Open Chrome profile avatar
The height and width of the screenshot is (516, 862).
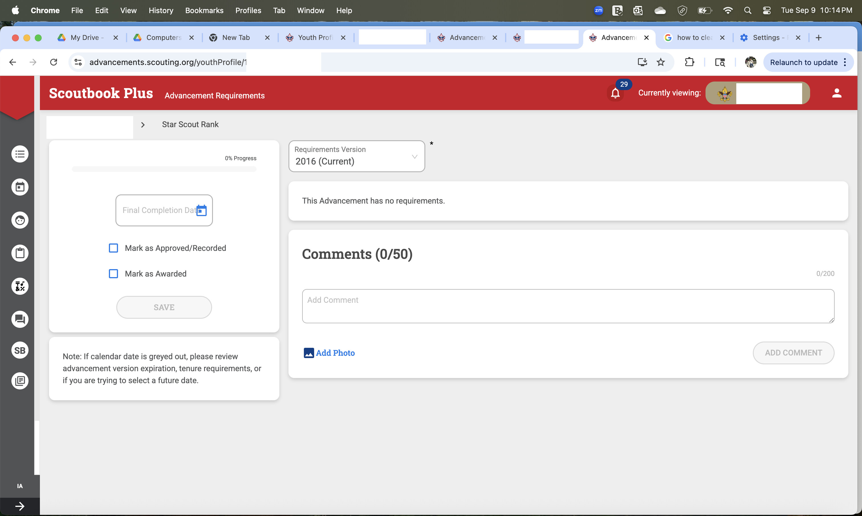point(751,62)
